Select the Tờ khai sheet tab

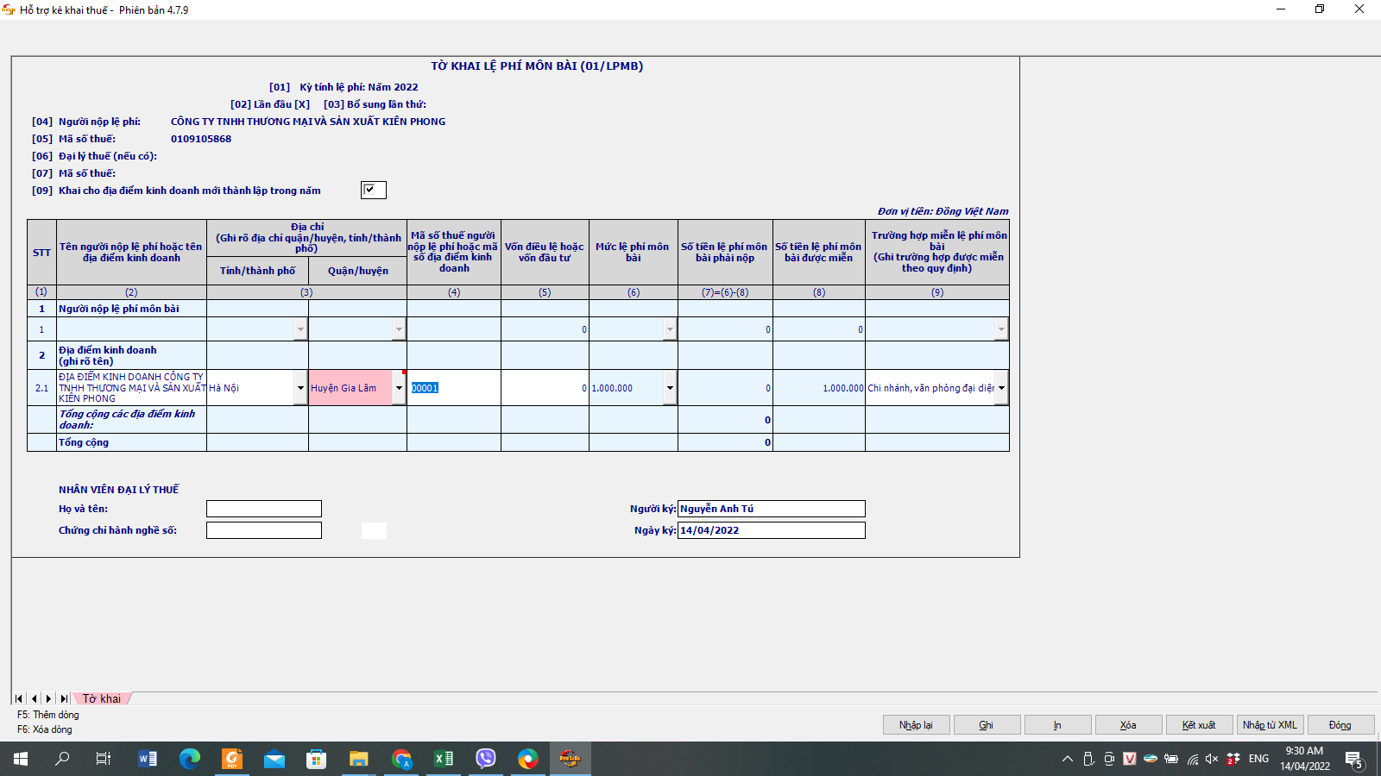tap(102, 698)
